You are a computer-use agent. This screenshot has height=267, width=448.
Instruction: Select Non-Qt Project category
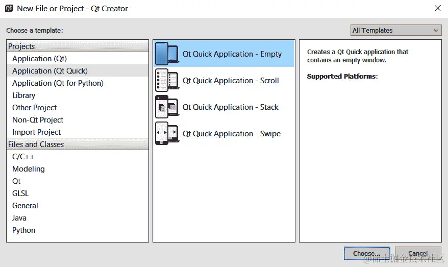click(78, 120)
